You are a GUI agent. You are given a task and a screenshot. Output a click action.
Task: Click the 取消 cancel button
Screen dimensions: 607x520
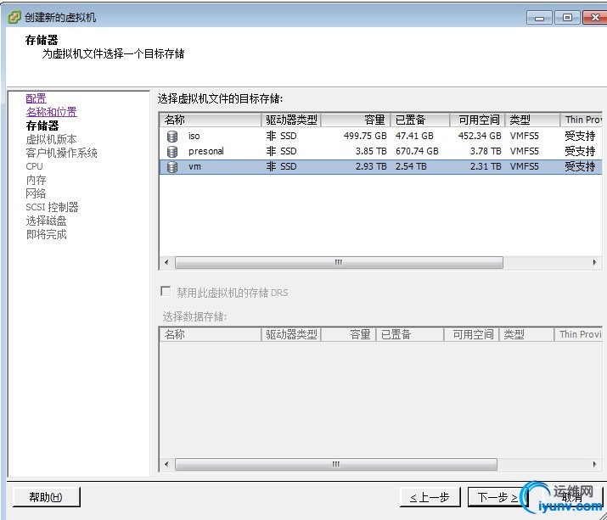click(571, 497)
